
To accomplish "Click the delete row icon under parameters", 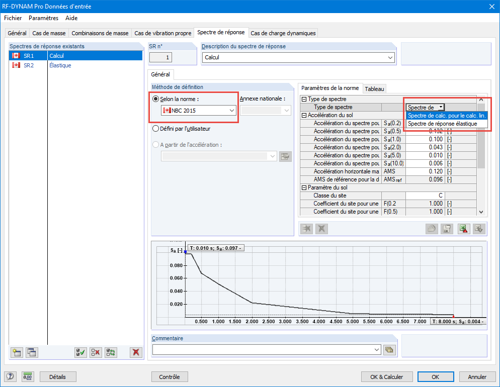I will [x=307, y=229].
